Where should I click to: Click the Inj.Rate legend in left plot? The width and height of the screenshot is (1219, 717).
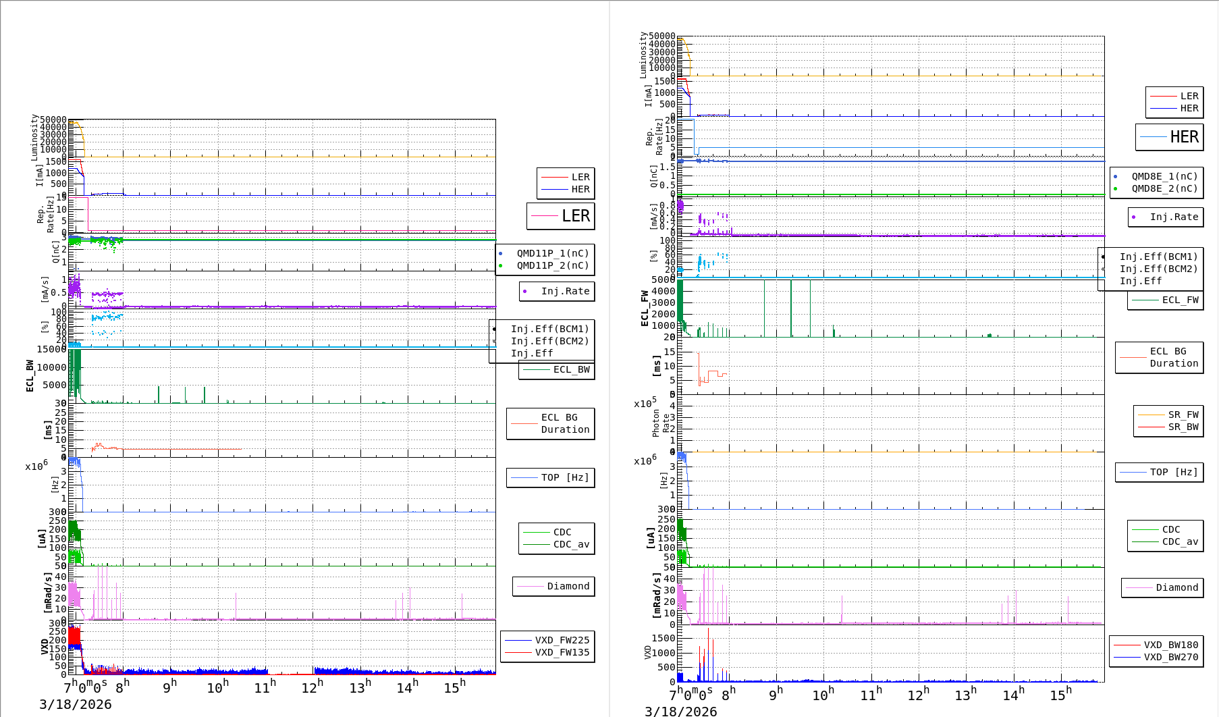pos(564,291)
